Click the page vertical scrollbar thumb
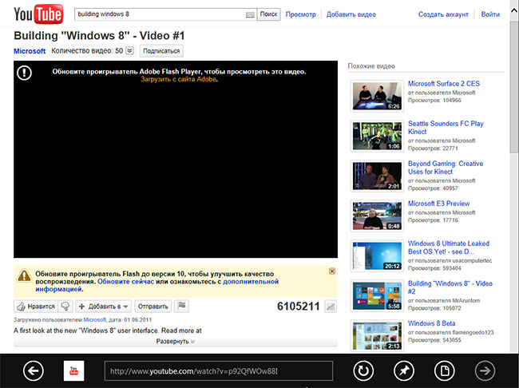Screen dimensions: 519x388 pos(514,86)
